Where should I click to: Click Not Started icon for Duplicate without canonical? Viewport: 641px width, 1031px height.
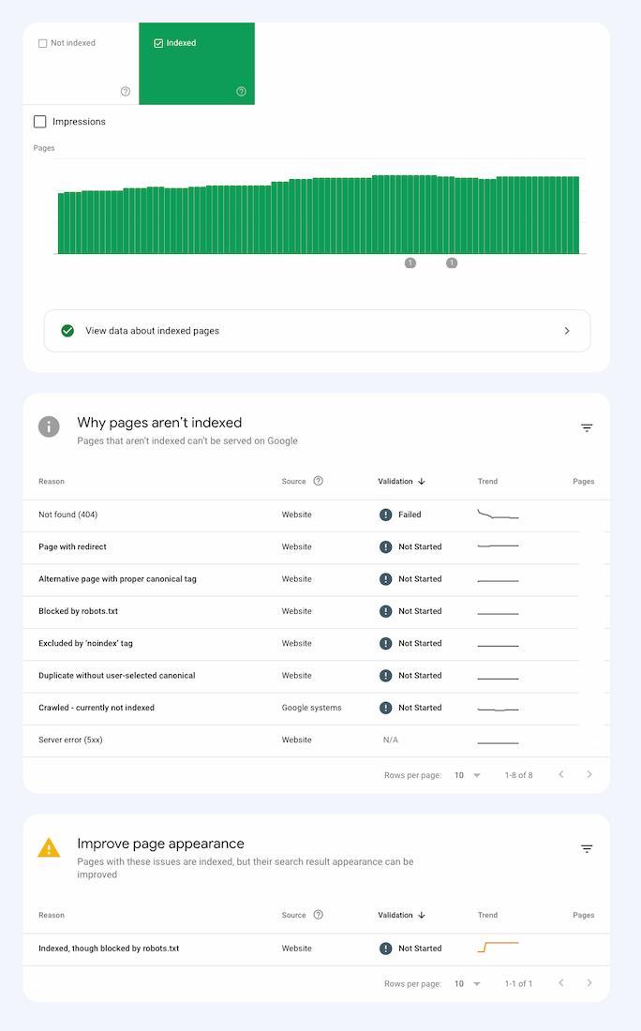(x=386, y=676)
